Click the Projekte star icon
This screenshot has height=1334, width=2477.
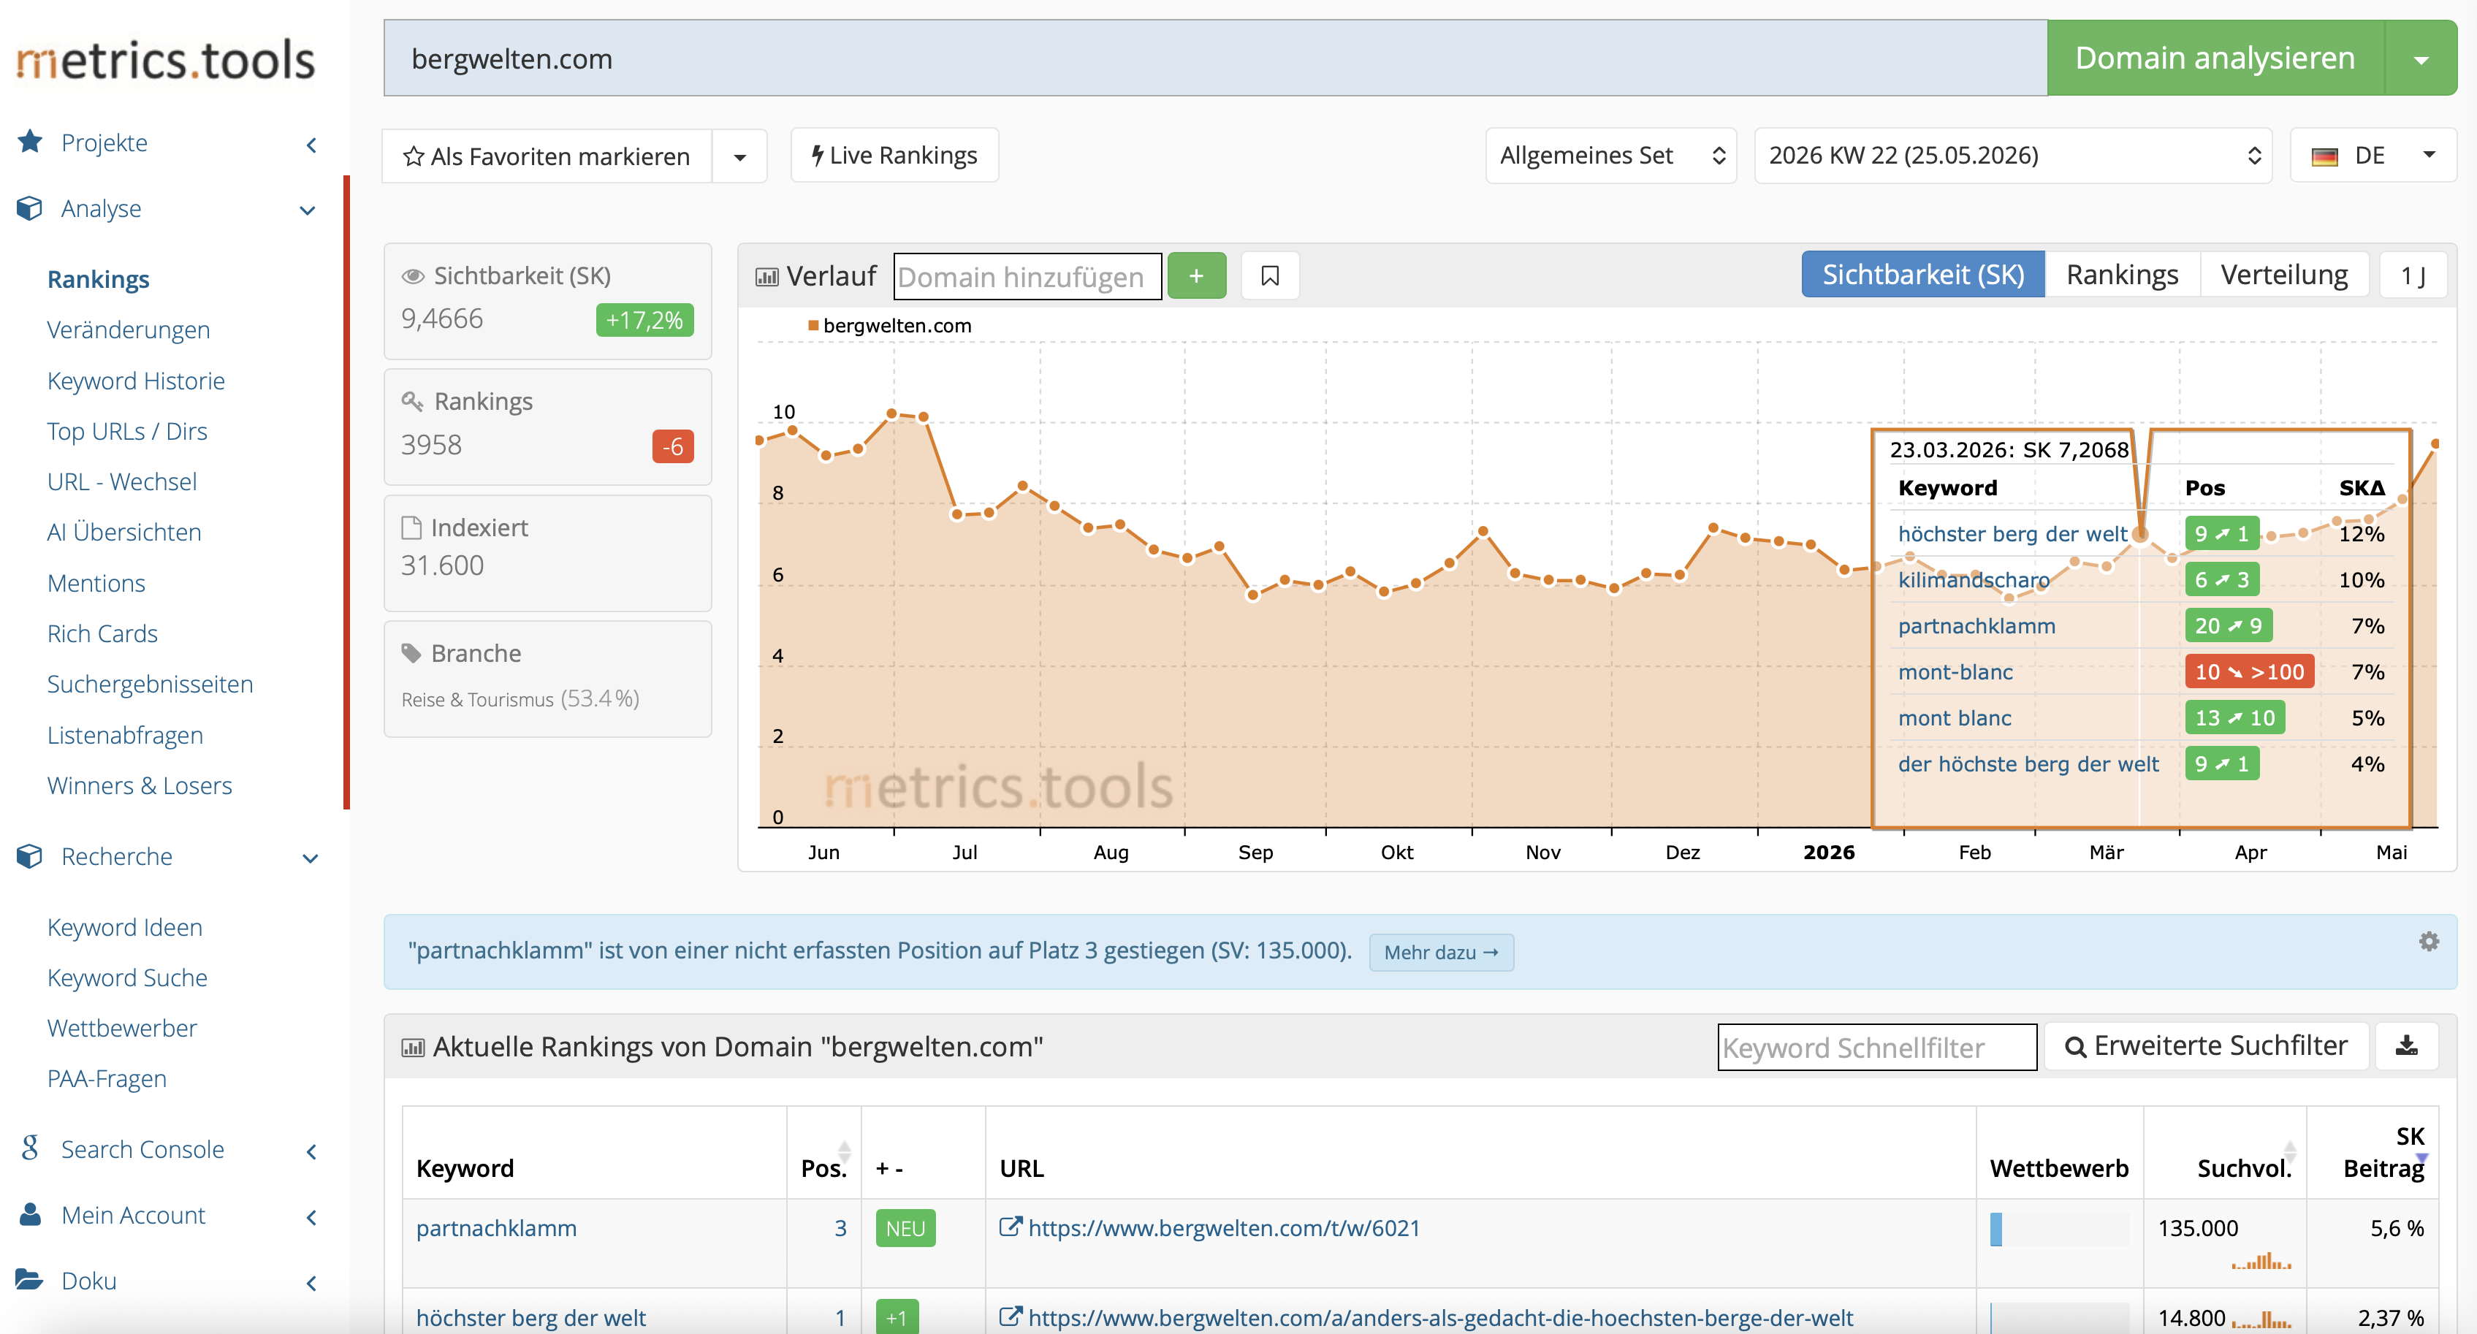point(30,142)
